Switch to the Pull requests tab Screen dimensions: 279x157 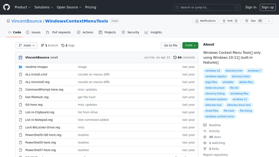58,32
